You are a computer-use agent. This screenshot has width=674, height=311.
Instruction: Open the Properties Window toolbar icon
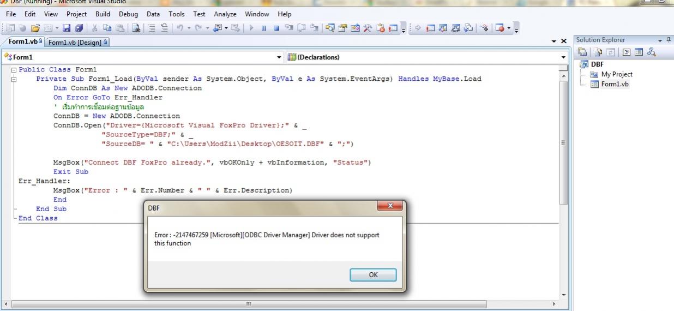[342, 27]
